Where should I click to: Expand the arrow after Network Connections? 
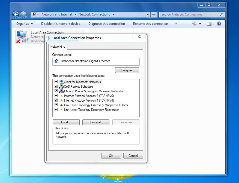coord(113,15)
